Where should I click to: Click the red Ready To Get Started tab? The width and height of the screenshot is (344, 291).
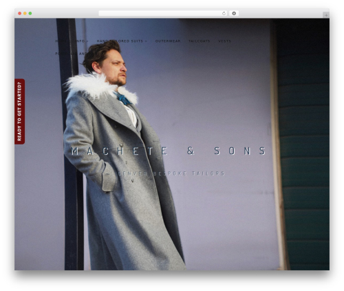pyautogui.click(x=19, y=111)
